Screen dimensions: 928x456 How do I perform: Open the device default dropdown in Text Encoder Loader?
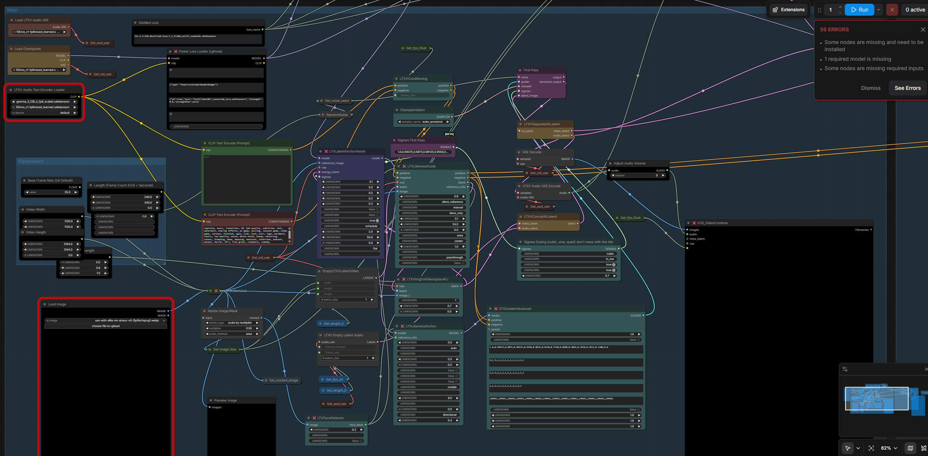44,113
